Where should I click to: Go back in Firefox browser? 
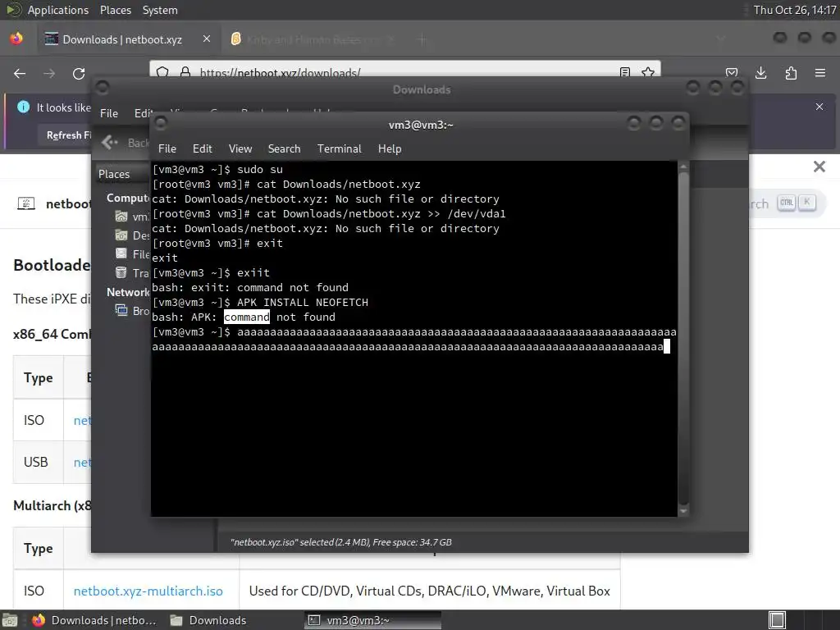pos(20,73)
